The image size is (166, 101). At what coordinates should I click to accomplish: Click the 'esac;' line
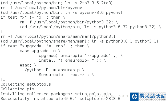tap(28, 65)
